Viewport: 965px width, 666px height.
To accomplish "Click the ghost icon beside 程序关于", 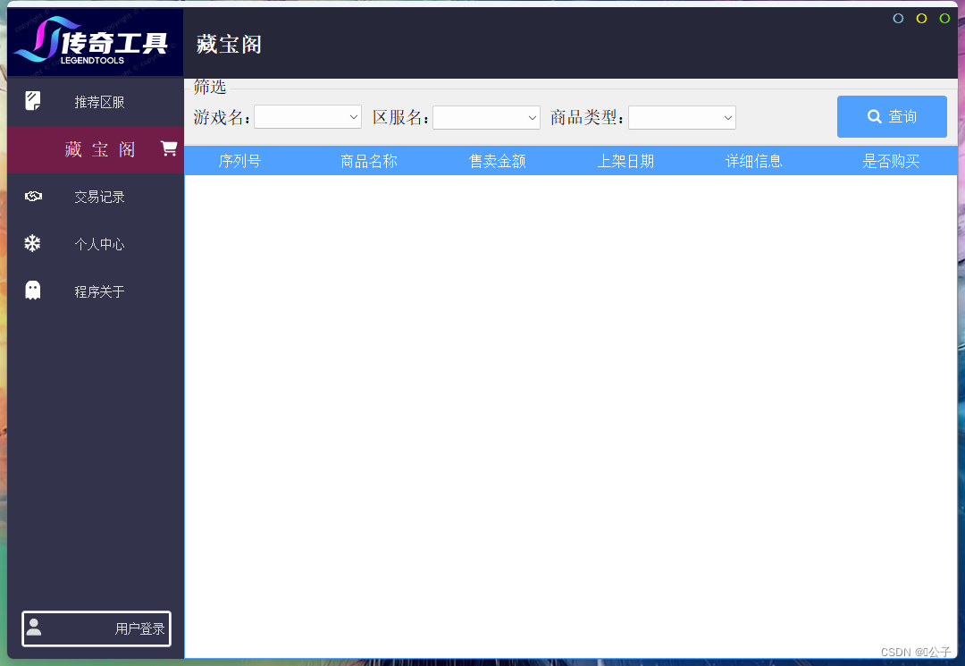I will (33, 291).
